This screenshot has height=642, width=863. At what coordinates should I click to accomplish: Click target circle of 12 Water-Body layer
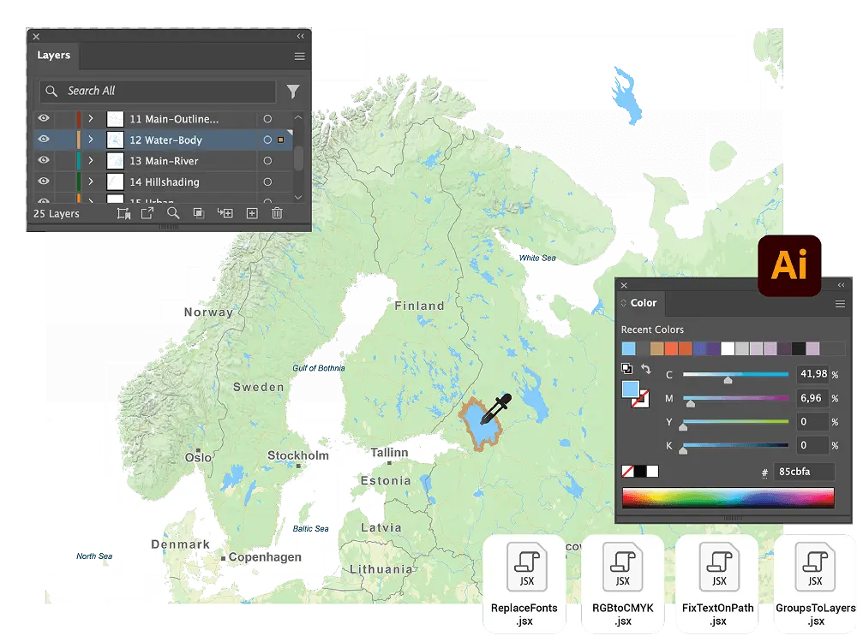[x=267, y=140]
